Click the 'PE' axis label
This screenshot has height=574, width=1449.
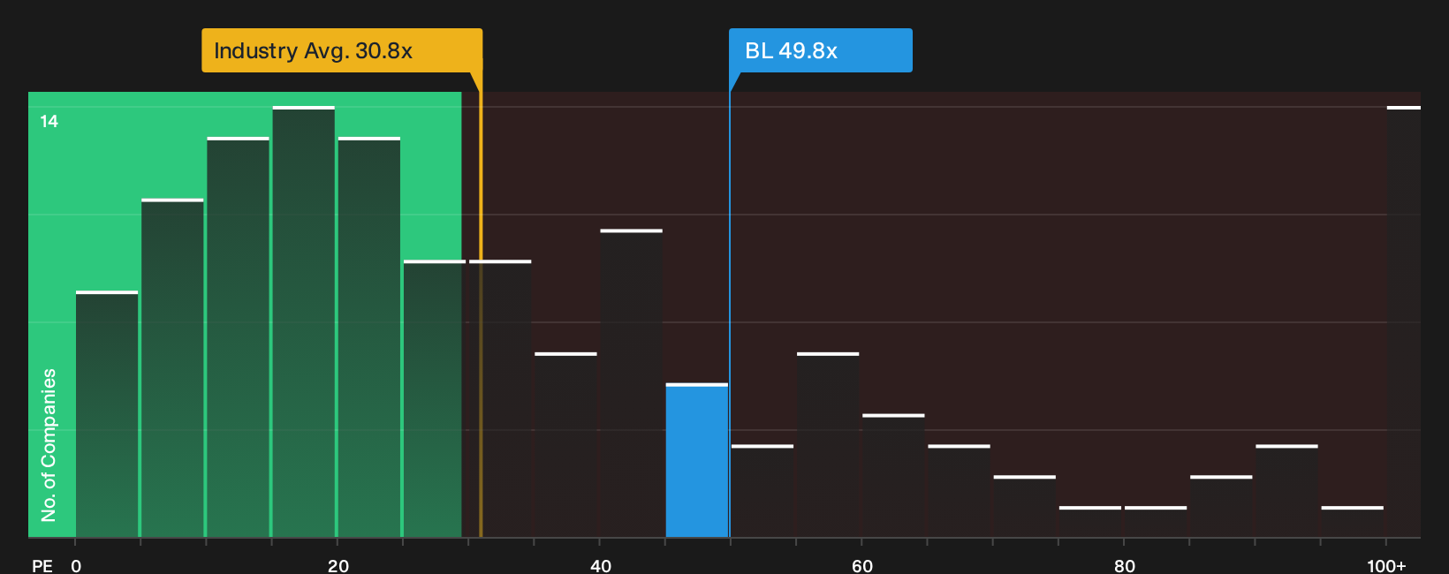[42, 565]
